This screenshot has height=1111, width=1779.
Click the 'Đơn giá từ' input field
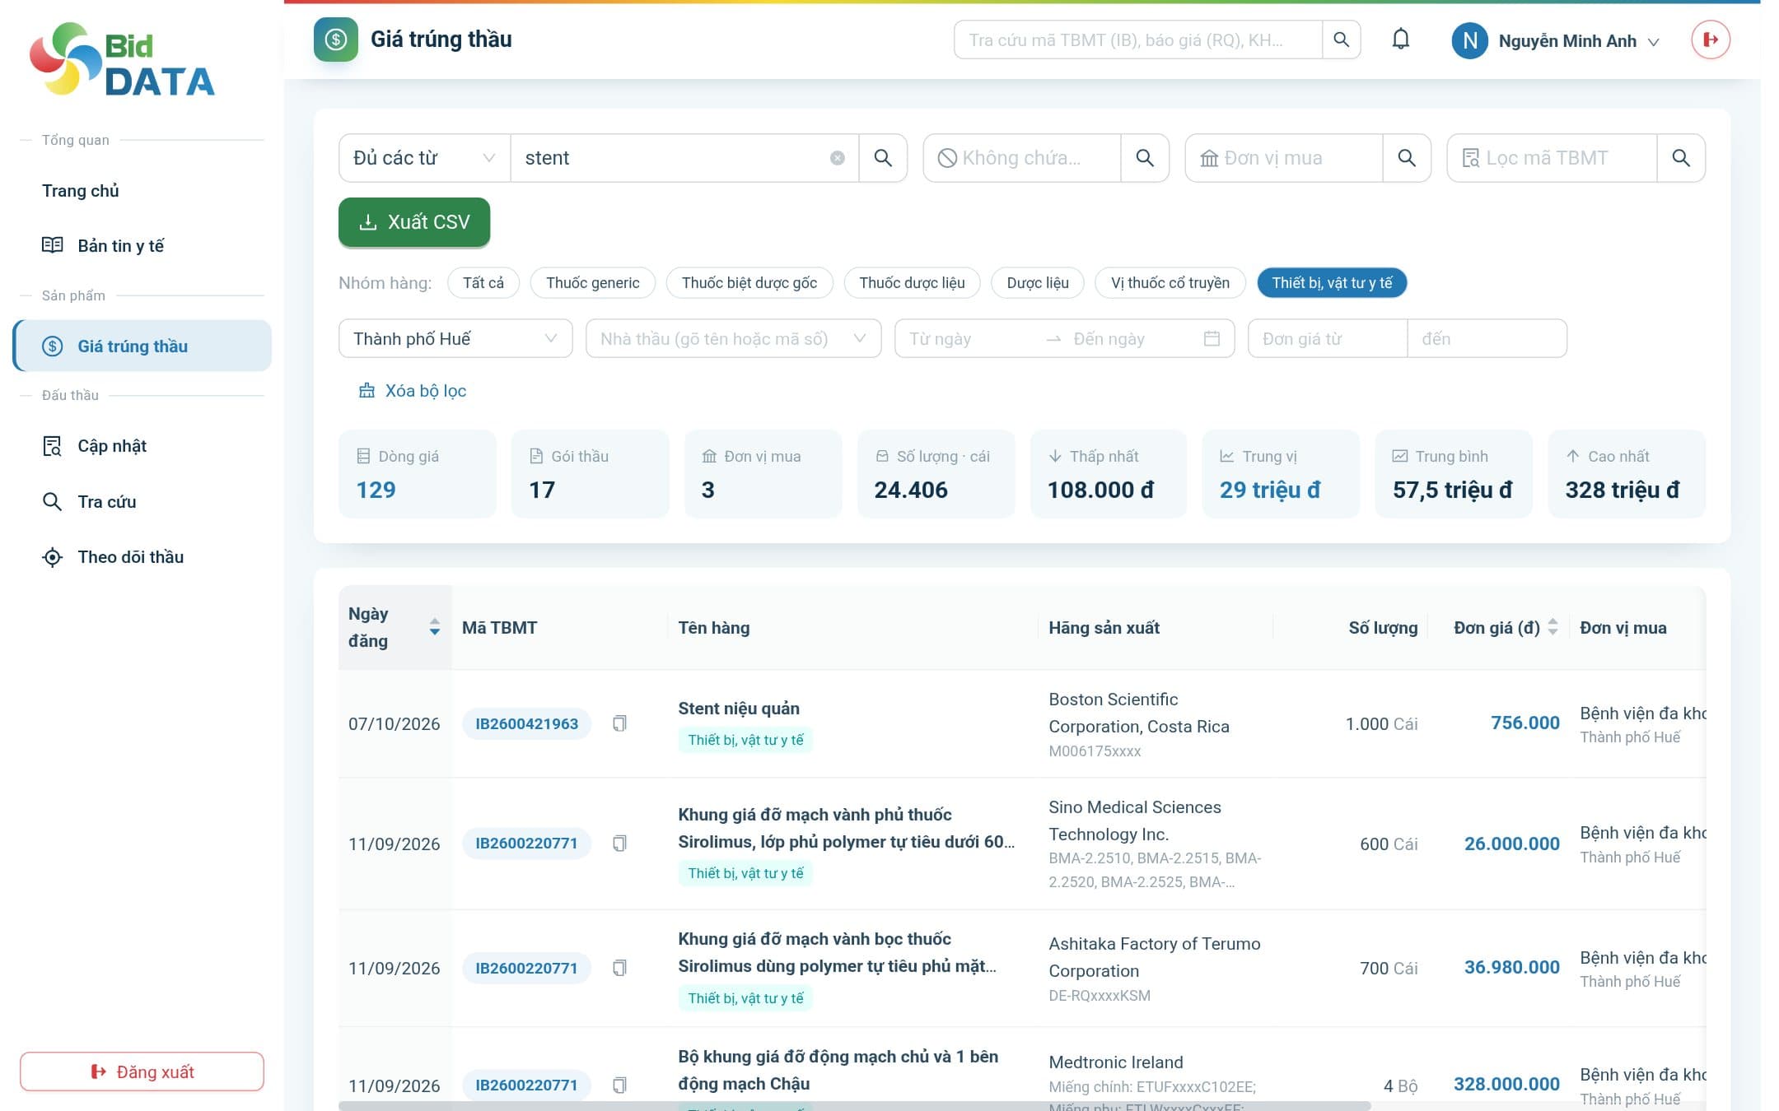point(1328,338)
